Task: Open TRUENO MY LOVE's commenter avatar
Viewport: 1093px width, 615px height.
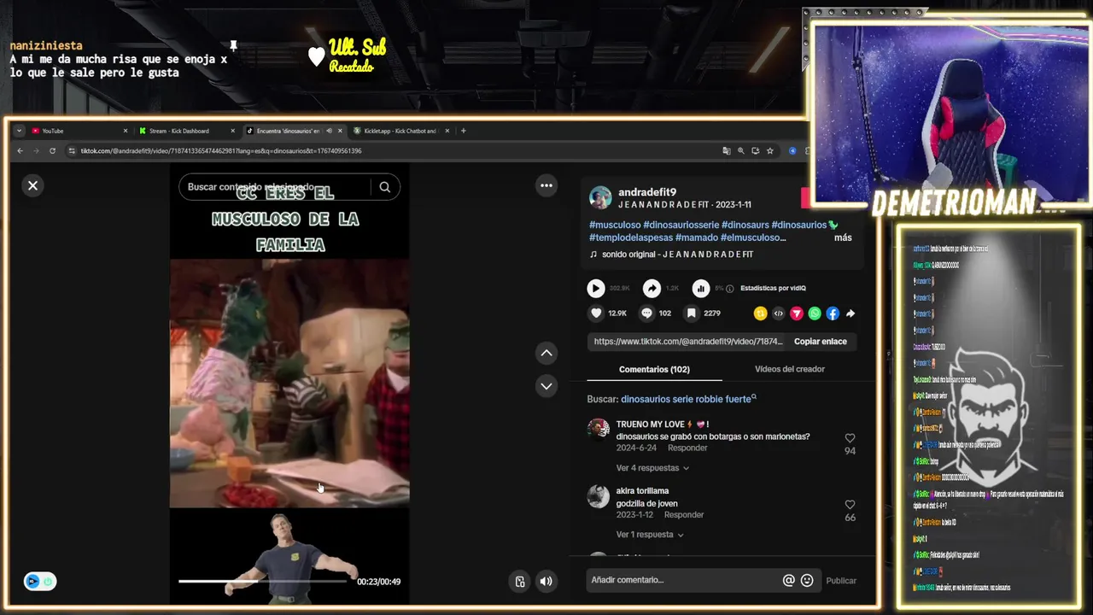Action: point(599,430)
